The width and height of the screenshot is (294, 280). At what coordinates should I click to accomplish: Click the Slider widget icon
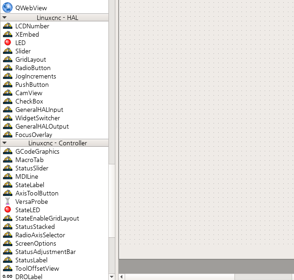(x=8, y=51)
